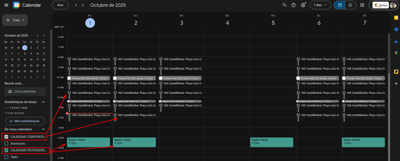Toggle the Tasks calendar checkbox

tap(6, 157)
